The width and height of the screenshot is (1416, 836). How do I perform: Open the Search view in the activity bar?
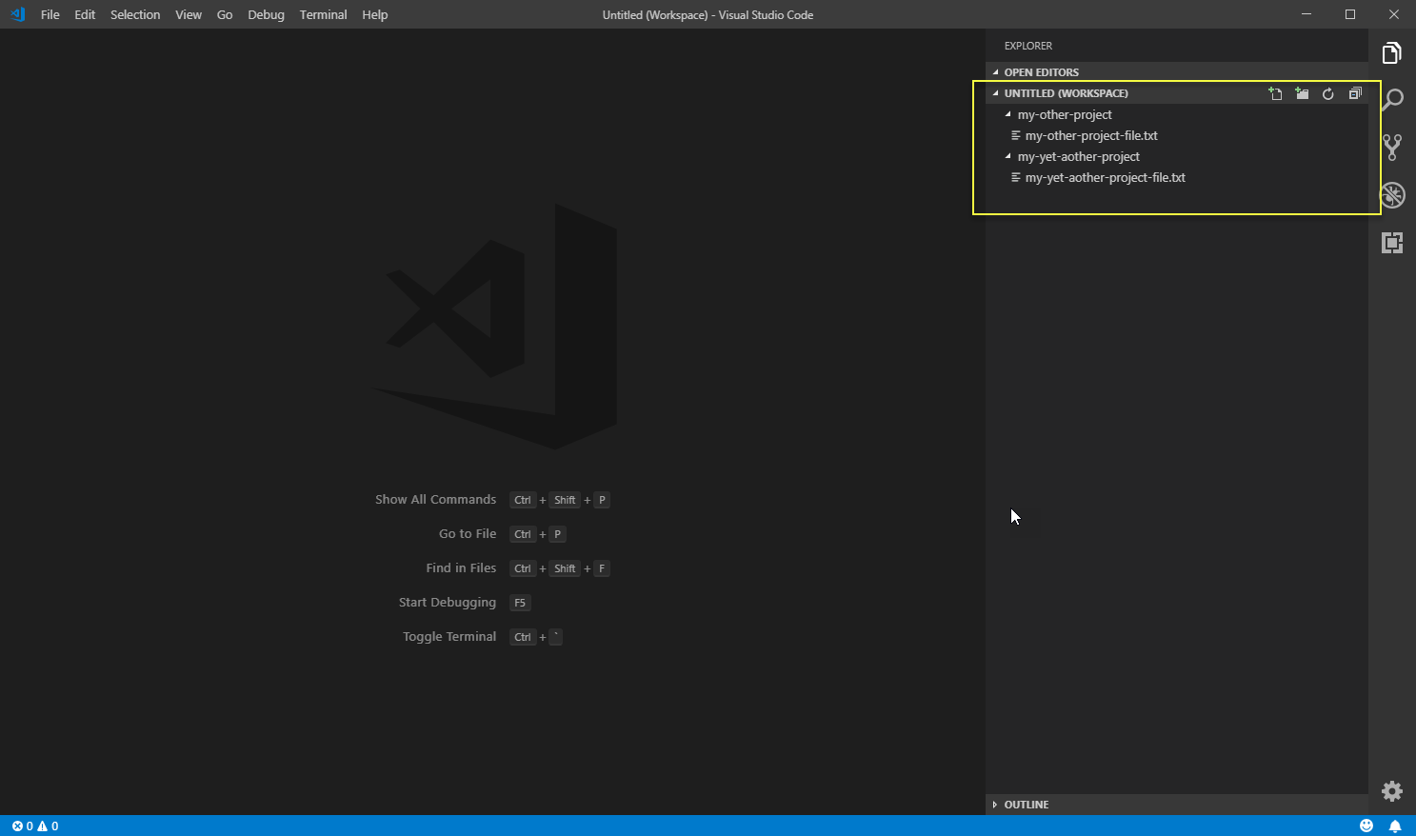point(1391,99)
